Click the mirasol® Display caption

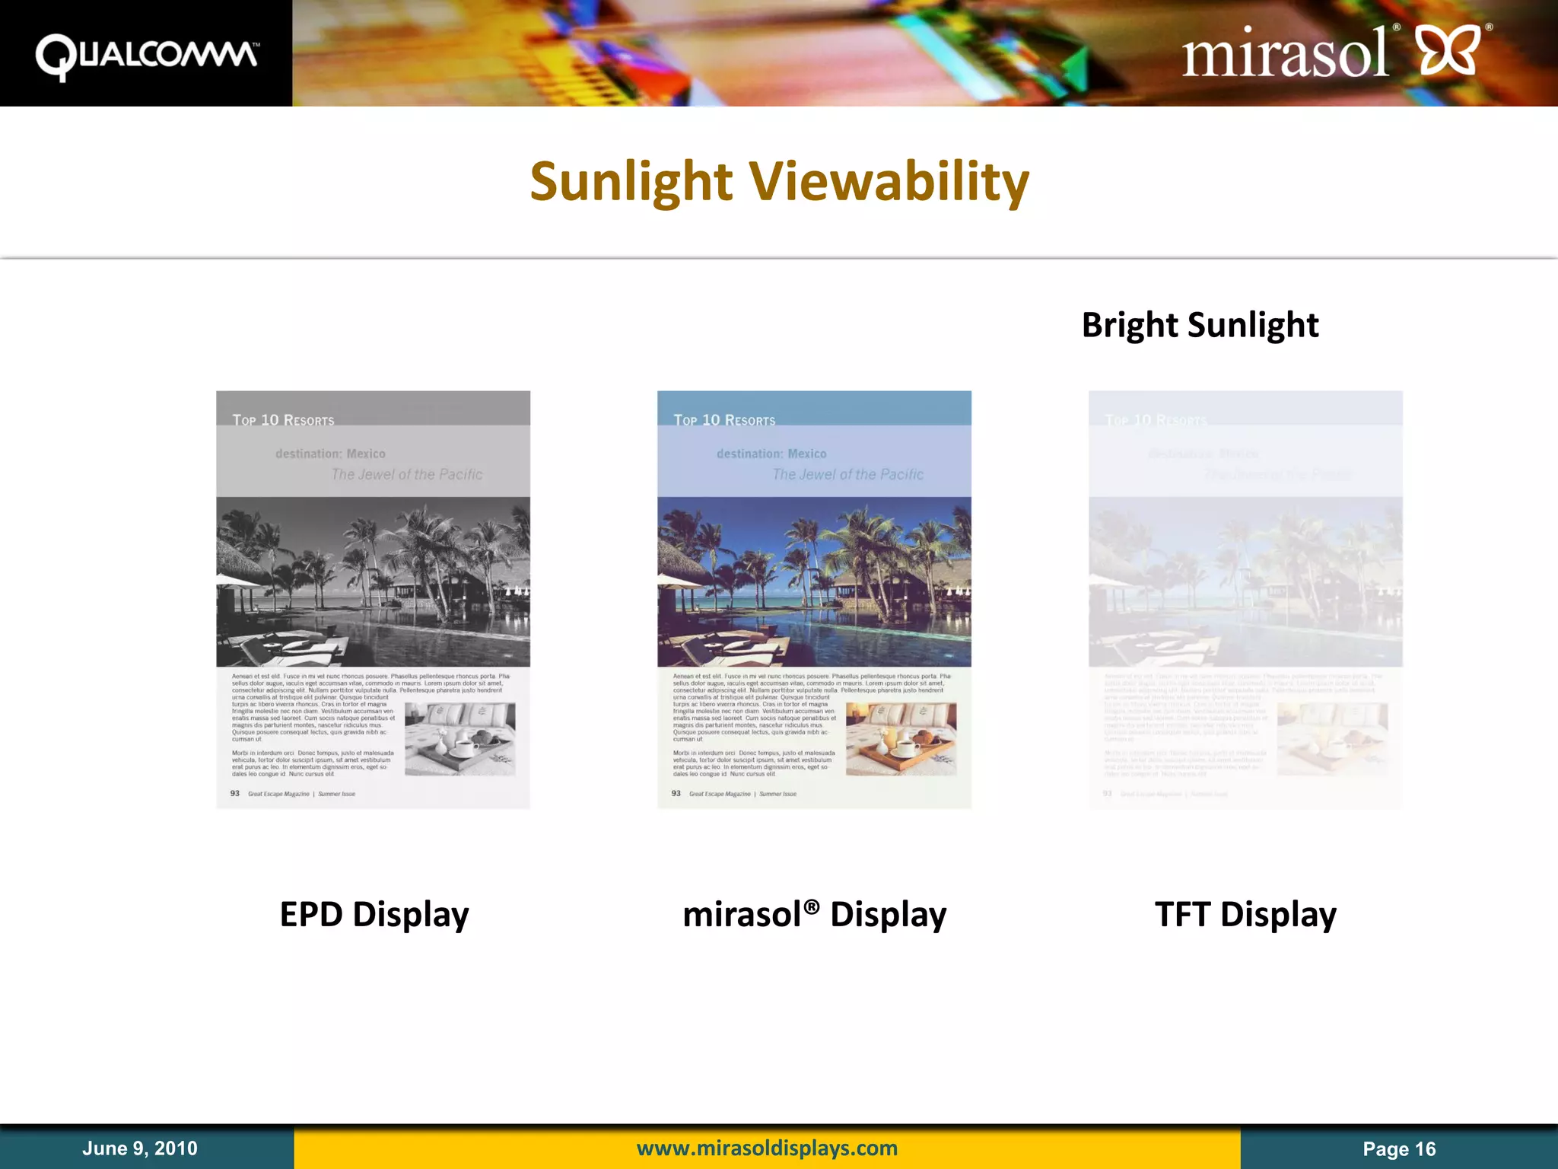pos(815,915)
